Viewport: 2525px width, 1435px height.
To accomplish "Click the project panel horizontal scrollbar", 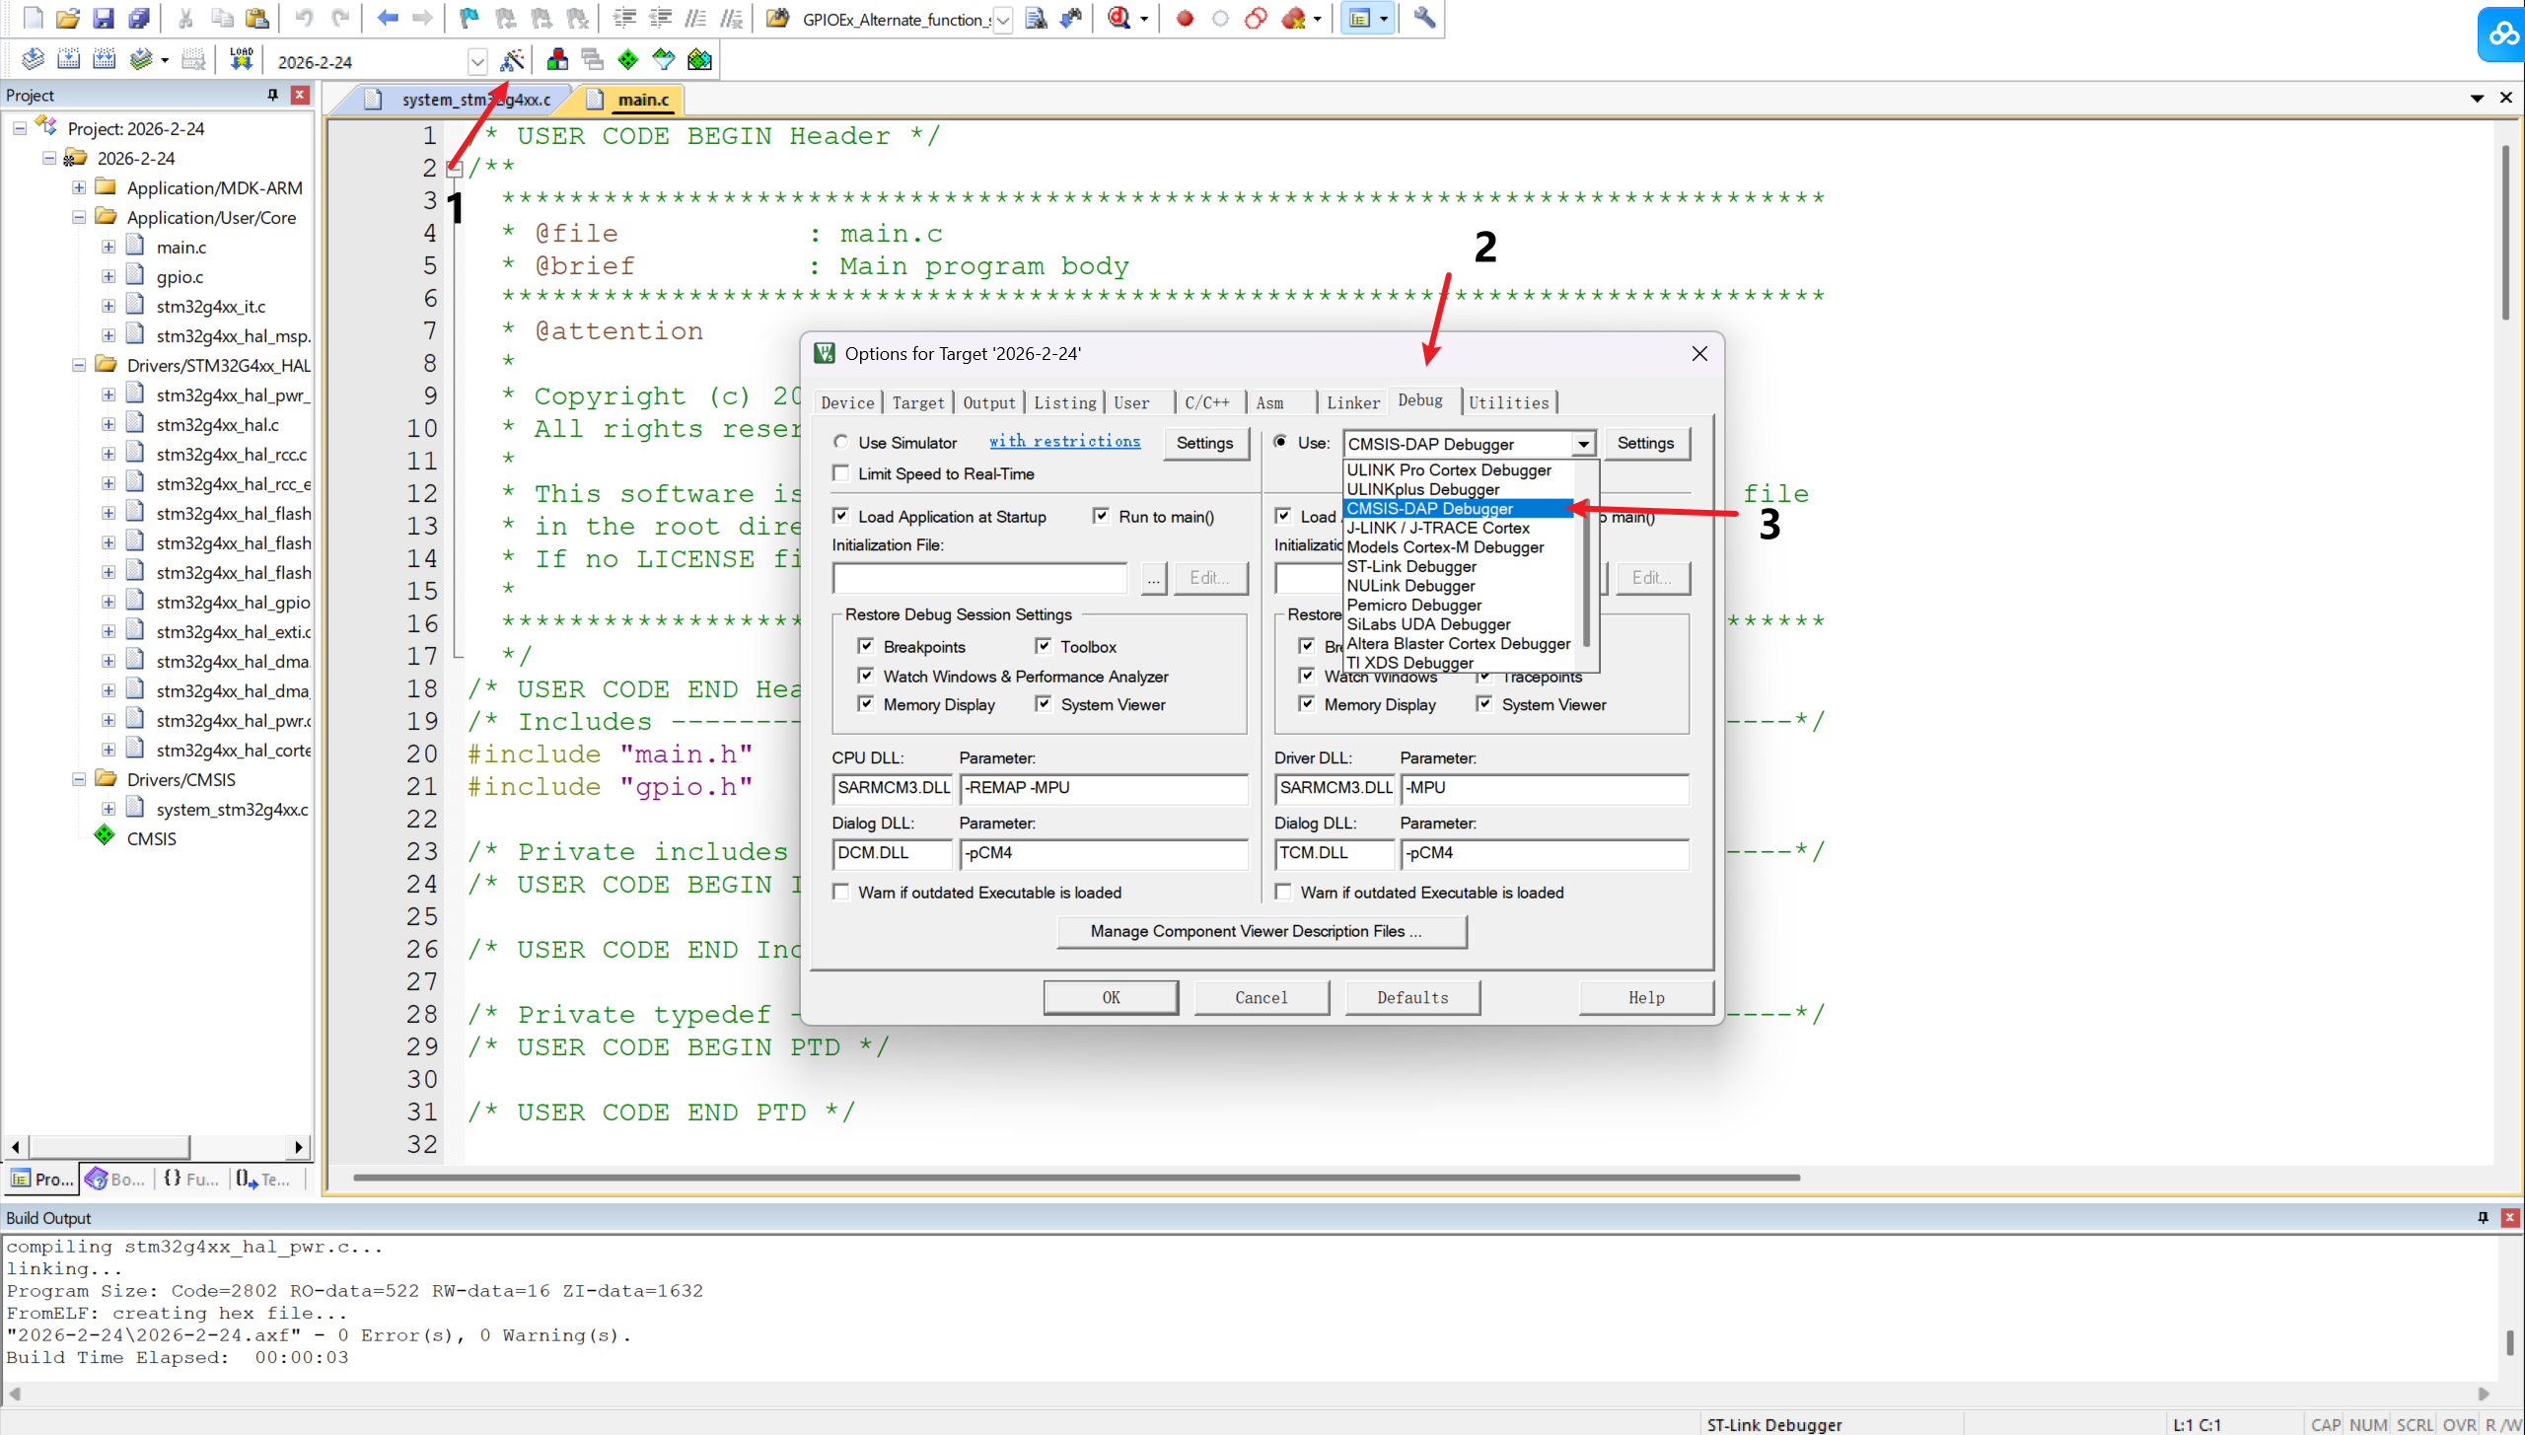I will tap(108, 1147).
